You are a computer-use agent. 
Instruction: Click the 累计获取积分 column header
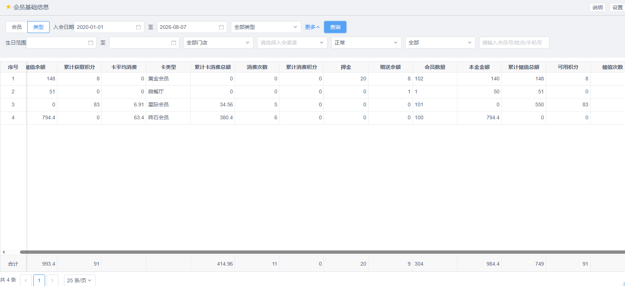tap(80, 67)
